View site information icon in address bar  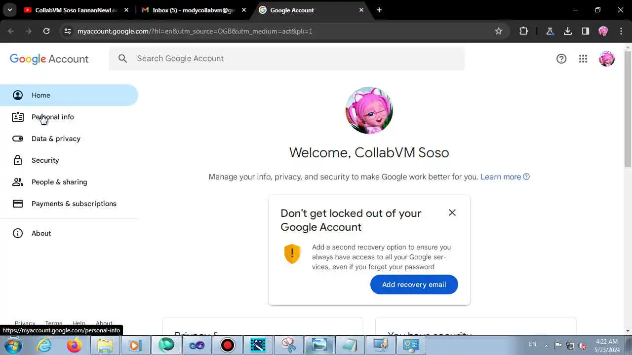(x=68, y=31)
